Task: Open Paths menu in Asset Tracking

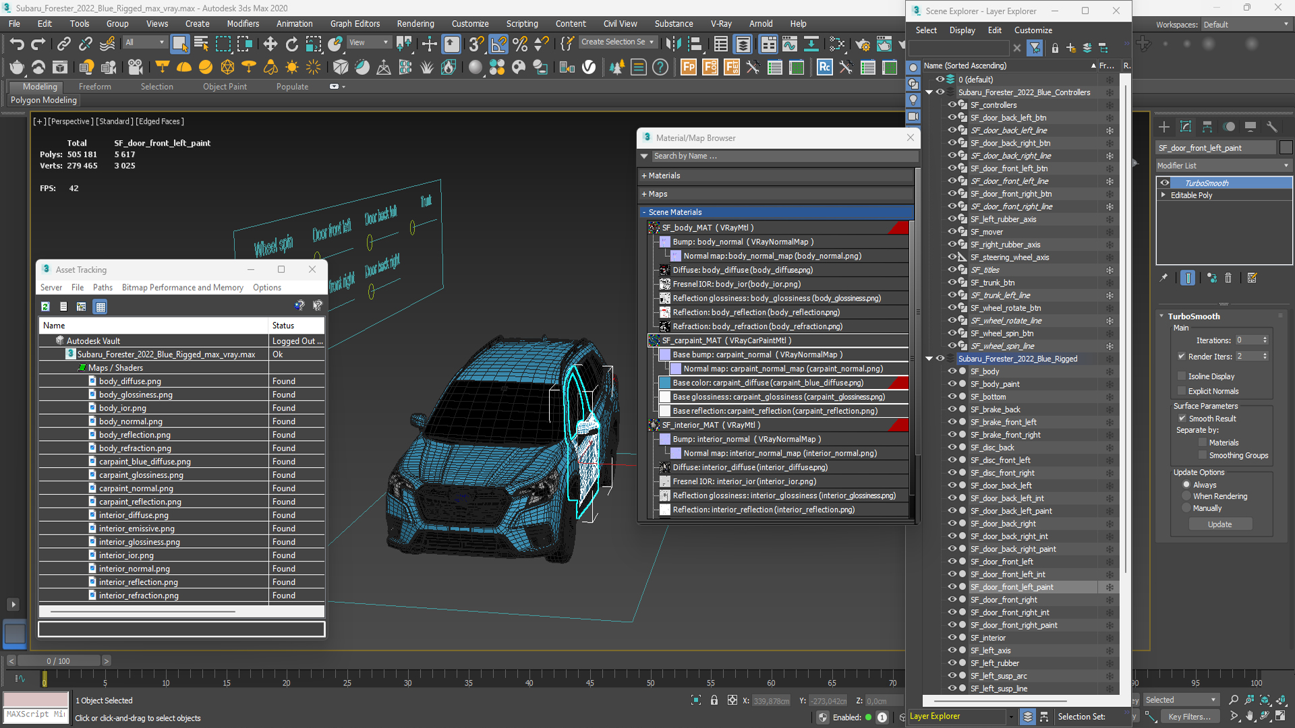Action: click(103, 287)
